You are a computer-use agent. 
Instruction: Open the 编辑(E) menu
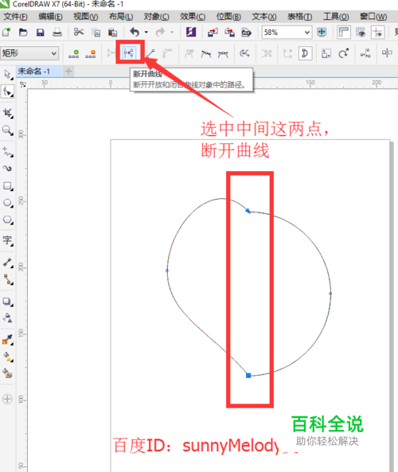tap(51, 17)
